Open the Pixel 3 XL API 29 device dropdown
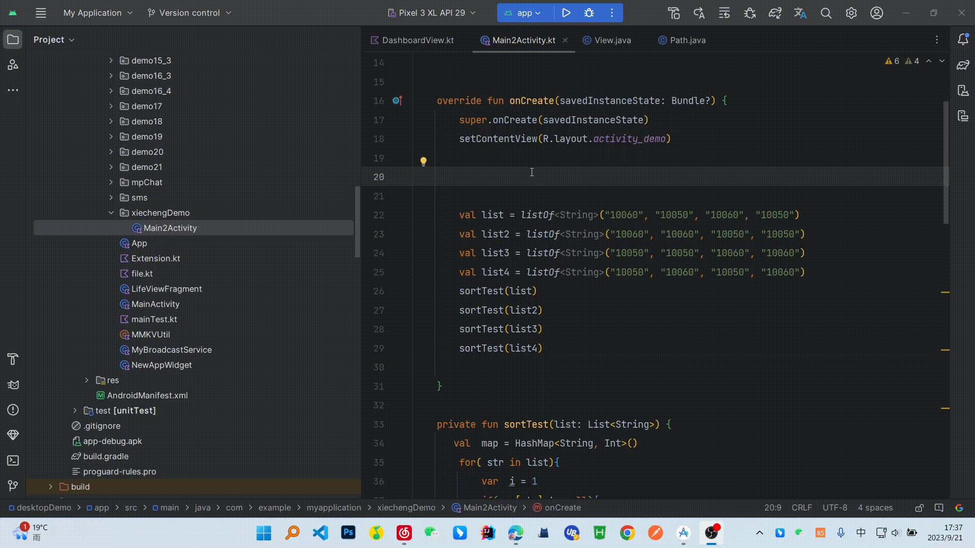975x548 pixels. click(x=432, y=13)
